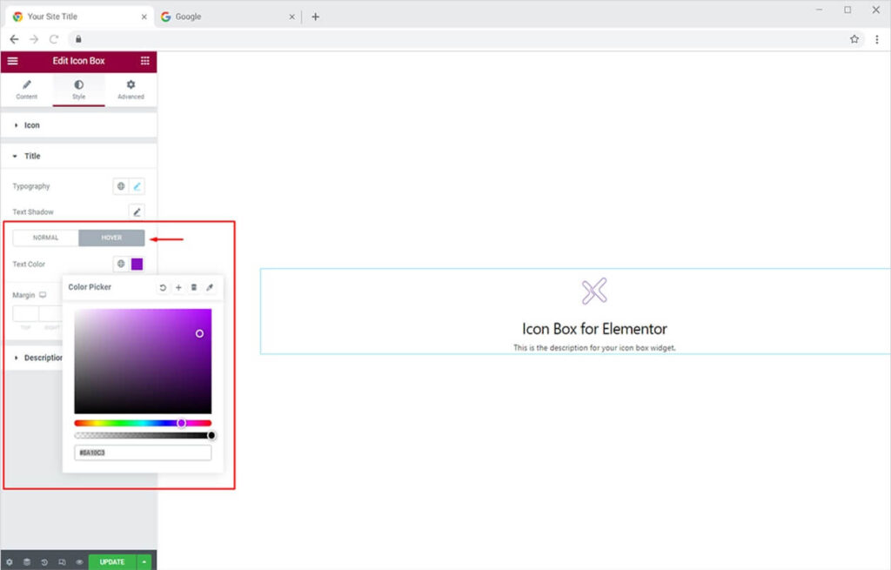Image resolution: width=891 pixels, height=570 pixels.
Task: Open the widgets grid panel
Action: [144, 61]
